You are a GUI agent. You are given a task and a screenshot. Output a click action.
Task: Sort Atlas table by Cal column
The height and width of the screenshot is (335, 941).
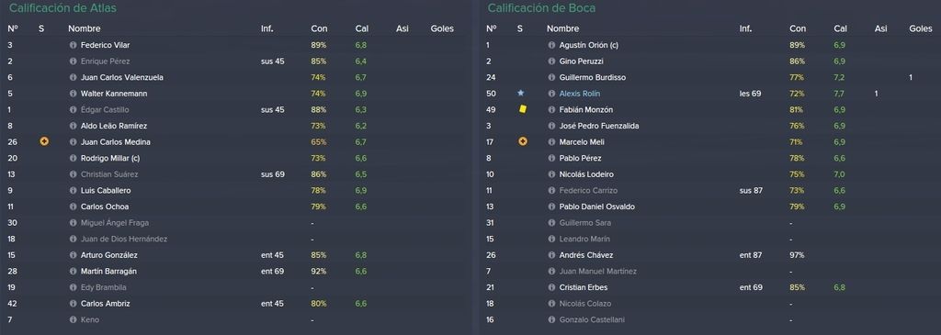361,28
